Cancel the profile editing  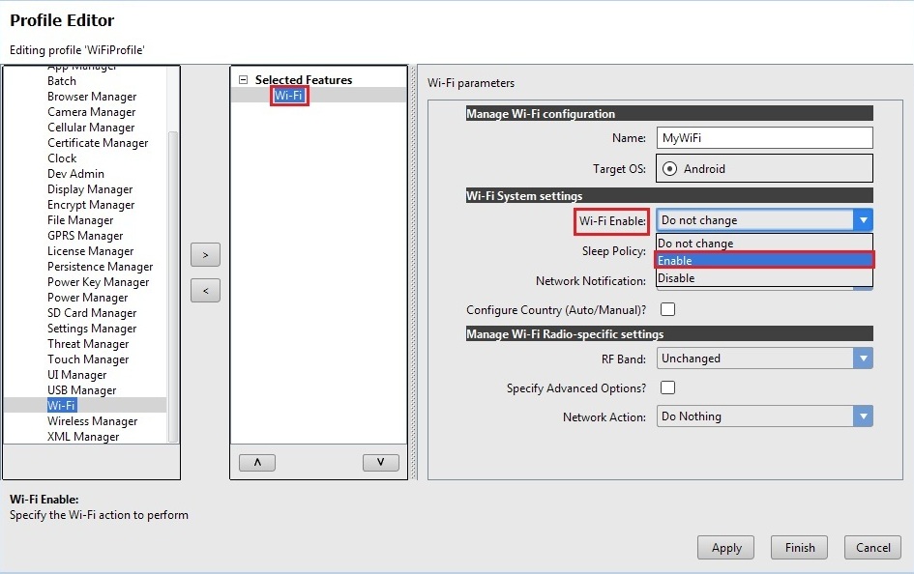tap(872, 548)
